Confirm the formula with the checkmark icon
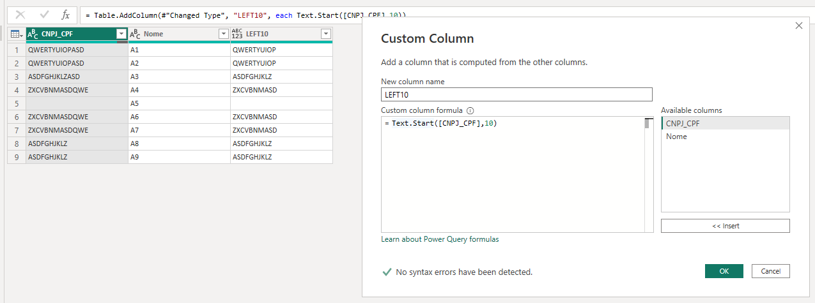The width and height of the screenshot is (815, 303). pyautogui.click(x=44, y=15)
